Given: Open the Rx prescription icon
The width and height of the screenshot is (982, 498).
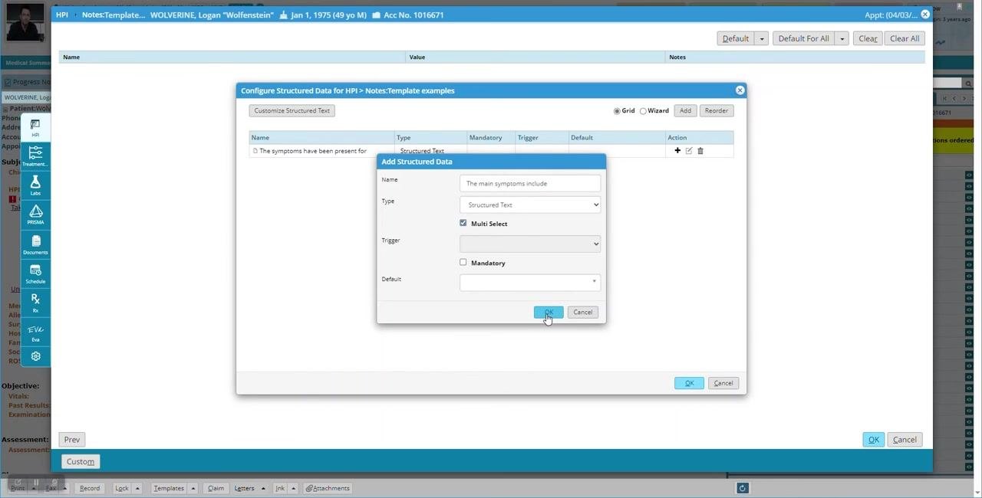Looking at the screenshot, I should click(35, 303).
